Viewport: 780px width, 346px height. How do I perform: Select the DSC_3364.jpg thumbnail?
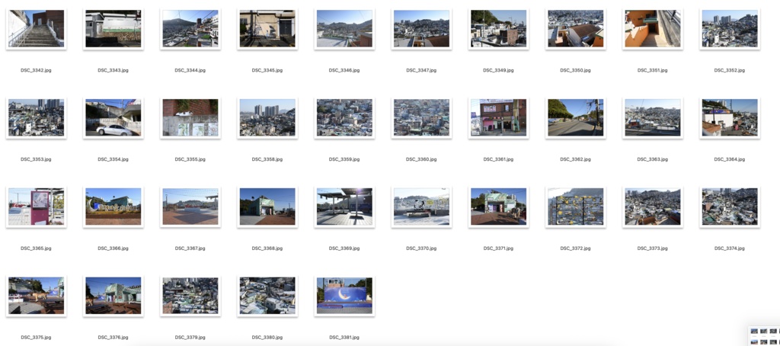pos(730,117)
